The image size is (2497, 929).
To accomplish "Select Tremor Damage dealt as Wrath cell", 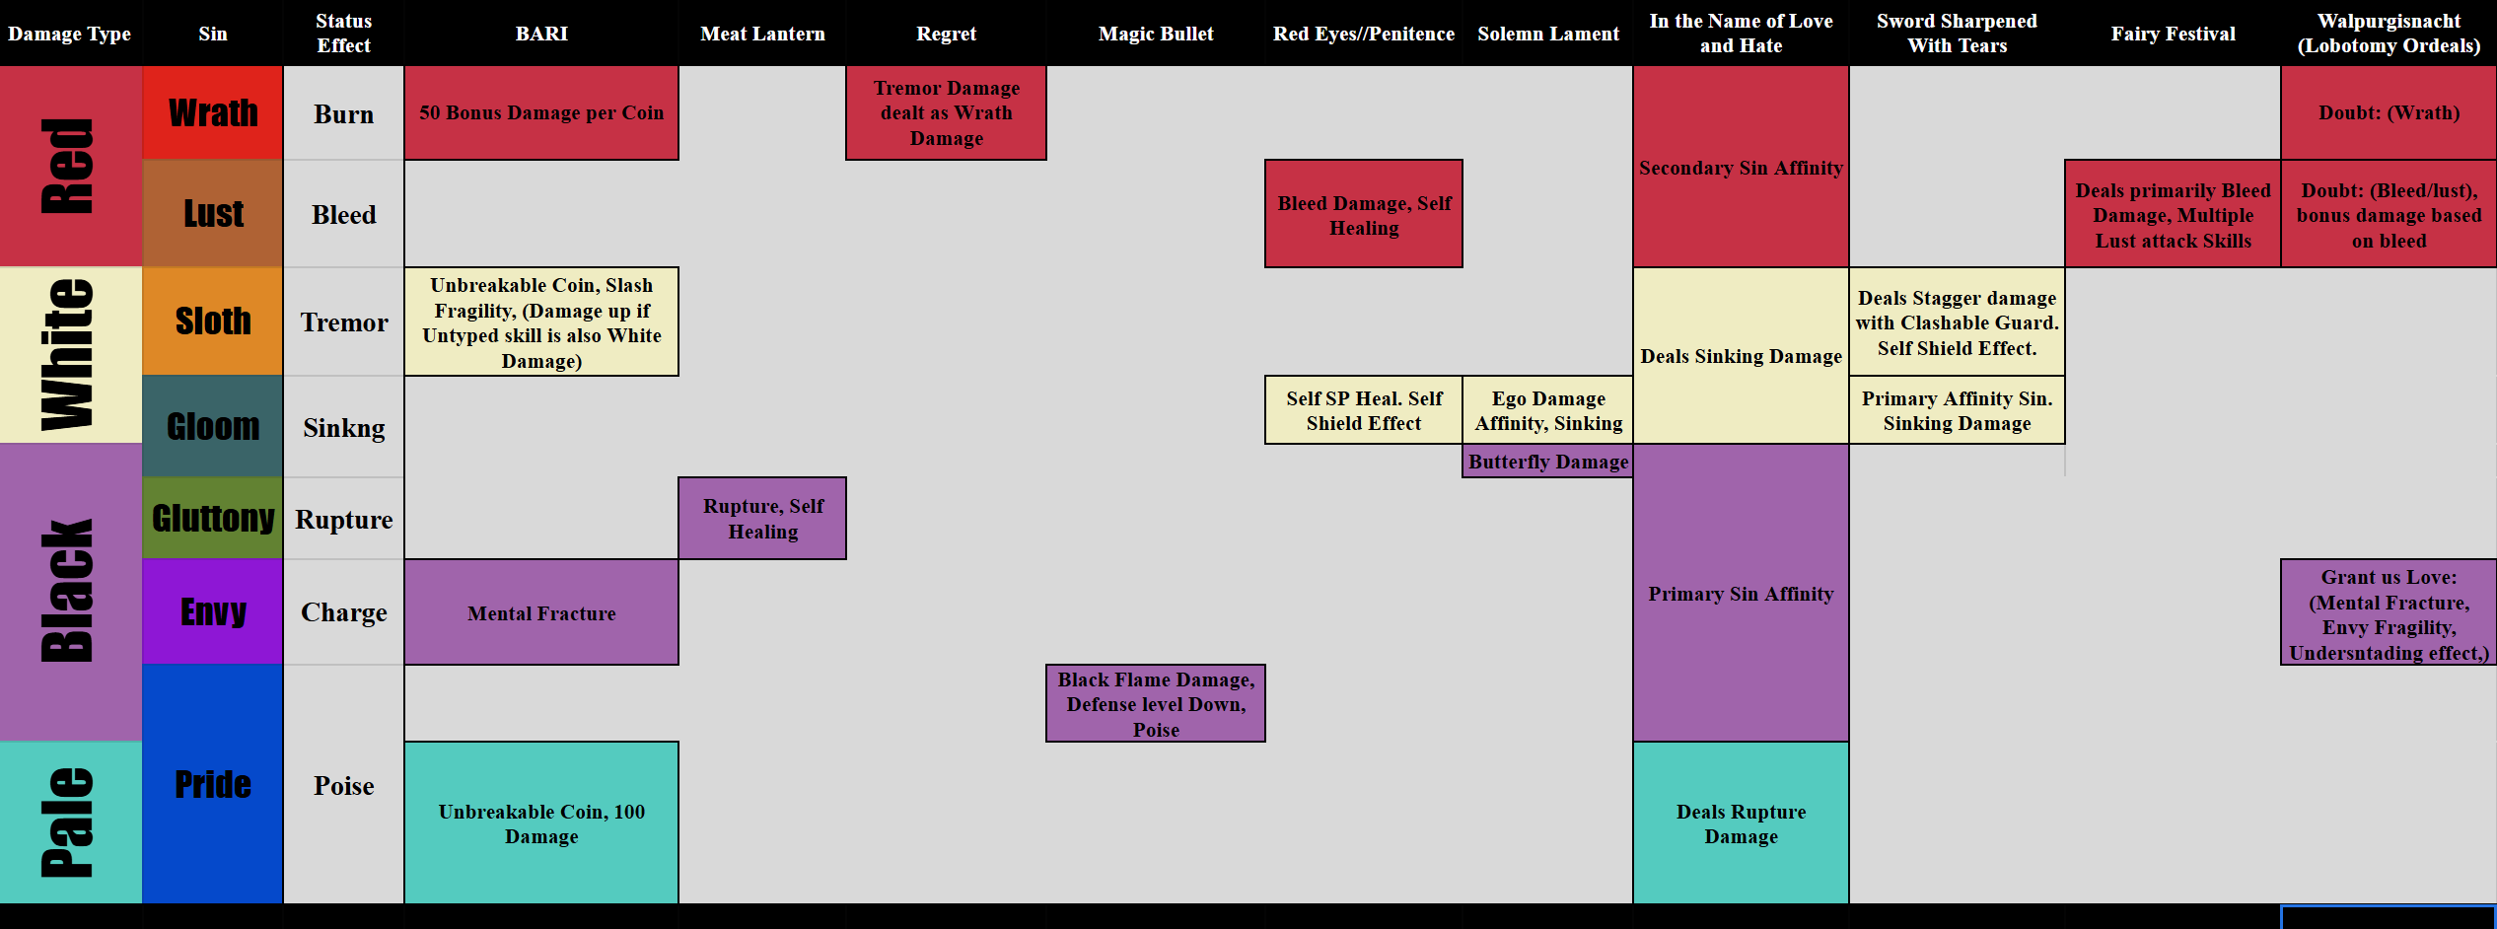I will 946,112.
